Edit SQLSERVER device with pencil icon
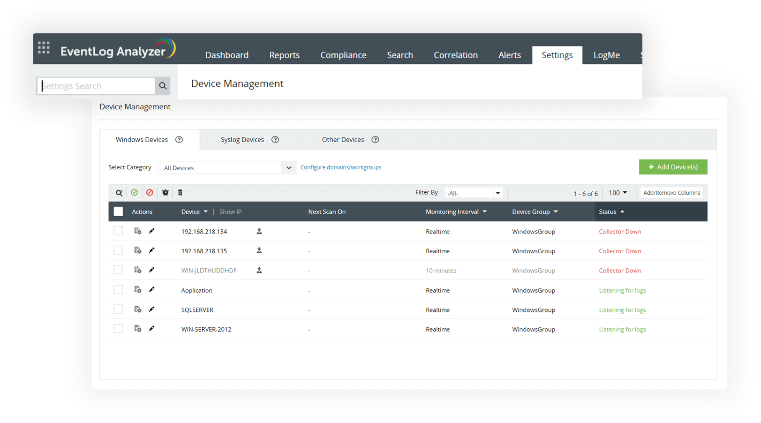761x423 pixels. coord(151,310)
